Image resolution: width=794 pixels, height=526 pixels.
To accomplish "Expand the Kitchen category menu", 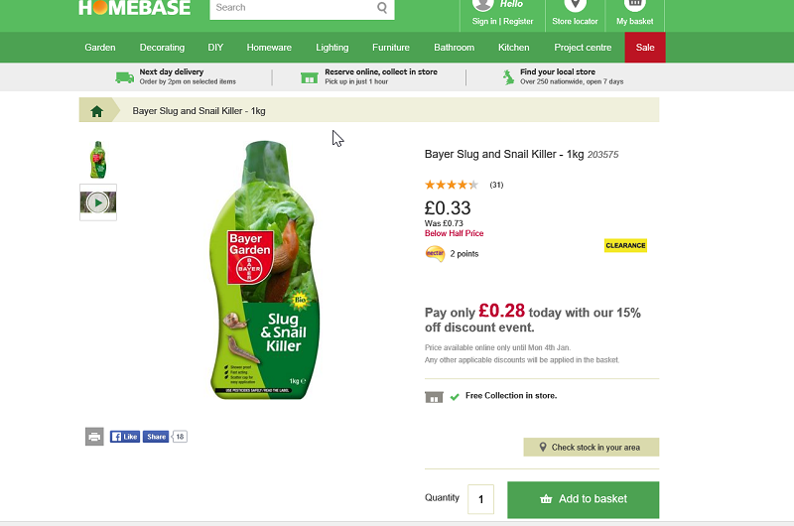I will pos(513,48).
